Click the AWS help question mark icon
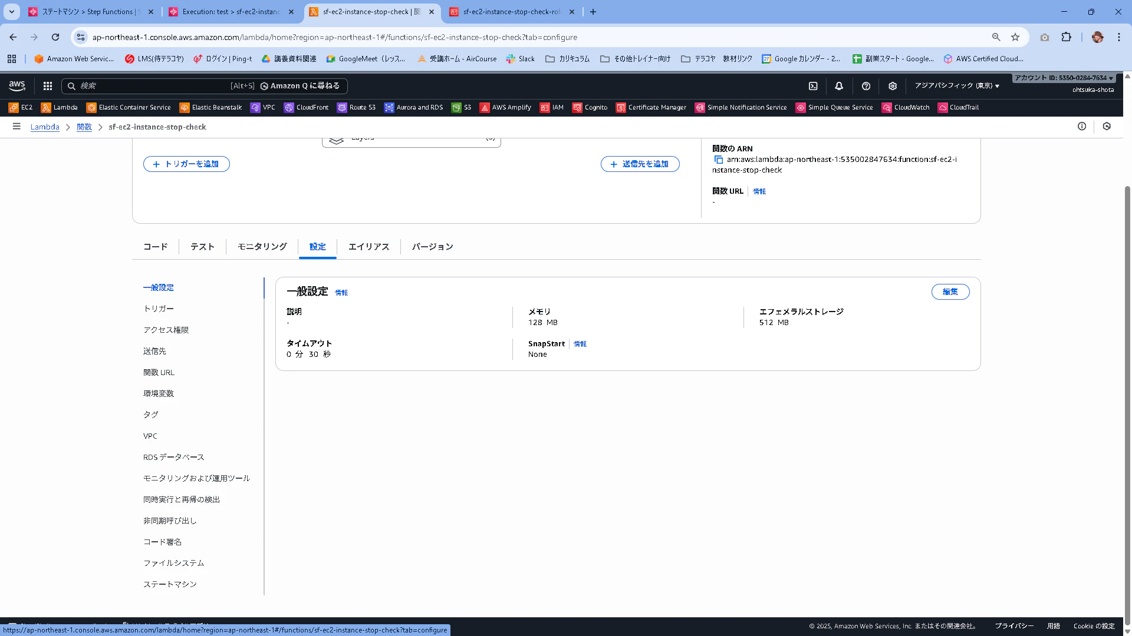The height and width of the screenshot is (636, 1132). click(866, 86)
